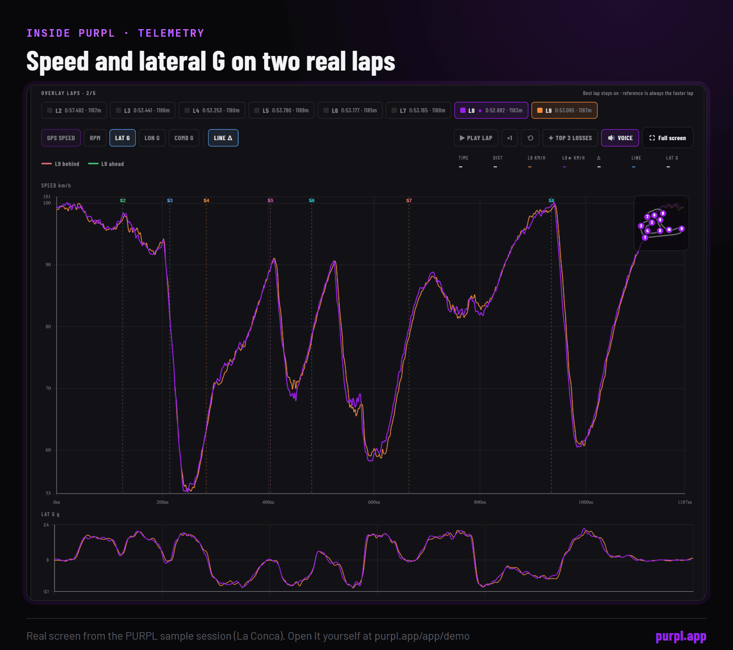733x650 pixels.
Task: Enable lap L5 0:53.790 overlay
Action: pyautogui.click(x=281, y=111)
